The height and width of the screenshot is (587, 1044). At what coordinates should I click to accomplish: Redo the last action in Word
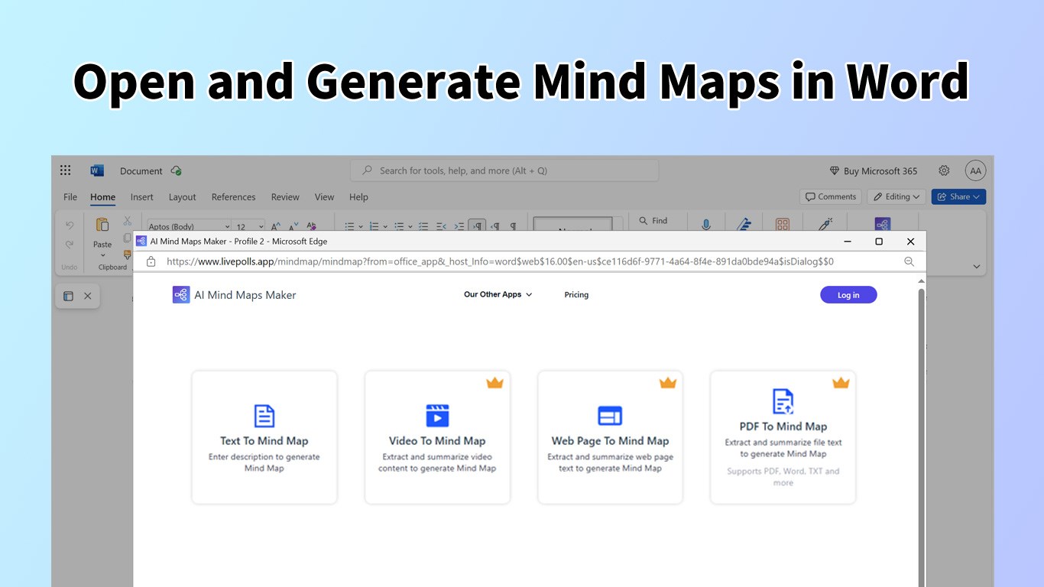70,245
